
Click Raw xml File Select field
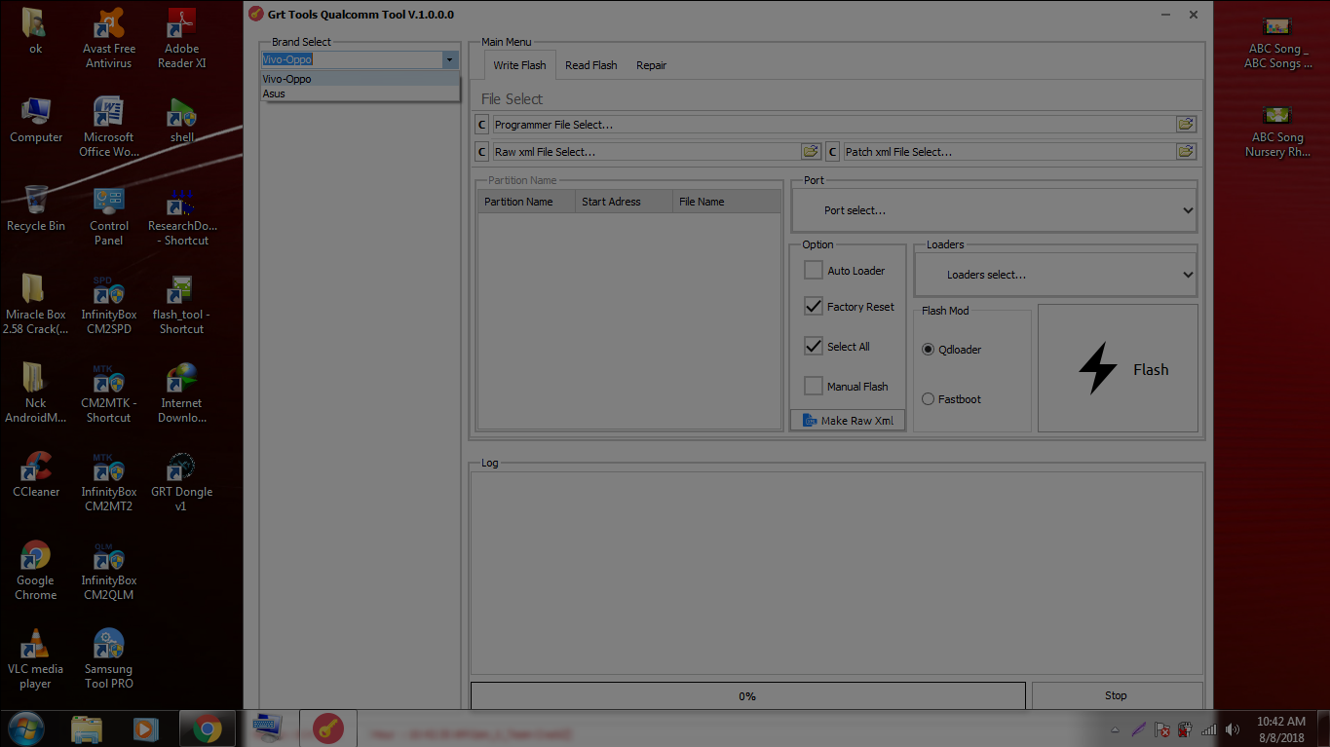click(647, 152)
